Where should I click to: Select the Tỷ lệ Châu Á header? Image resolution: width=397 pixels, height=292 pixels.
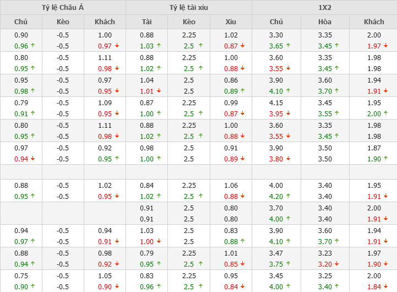coord(63,7)
